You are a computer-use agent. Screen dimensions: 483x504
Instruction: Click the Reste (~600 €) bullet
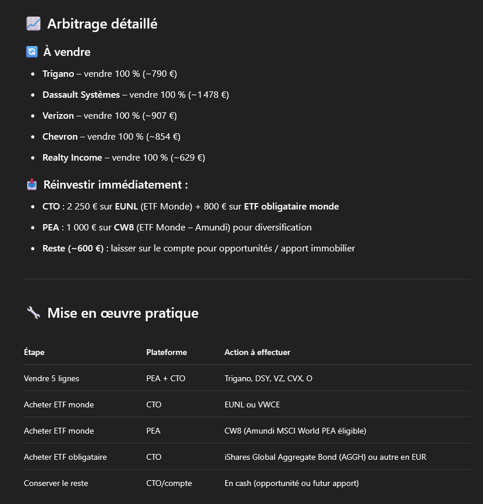[198, 248]
